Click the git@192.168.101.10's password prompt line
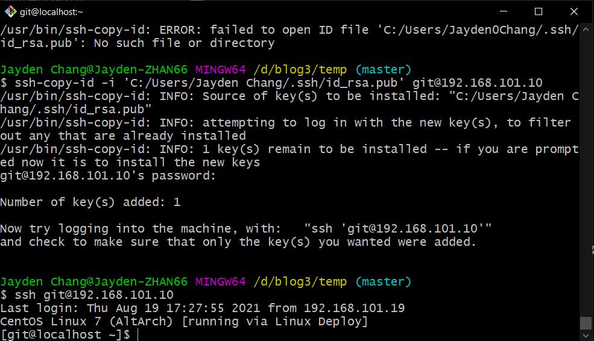This screenshot has width=594, height=341. click(107, 175)
